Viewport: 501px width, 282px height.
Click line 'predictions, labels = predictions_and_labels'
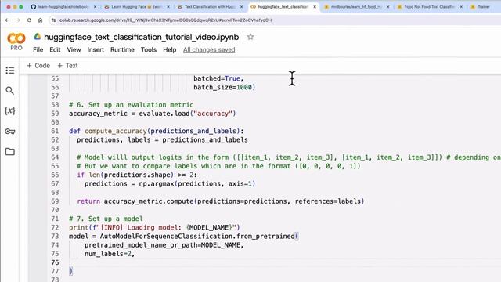click(162, 140)
